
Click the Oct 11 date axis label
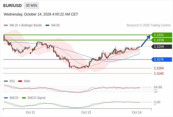tap(30, 112)
